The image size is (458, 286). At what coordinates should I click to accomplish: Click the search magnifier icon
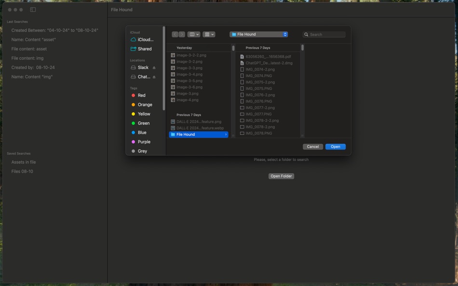coord(307,34)
